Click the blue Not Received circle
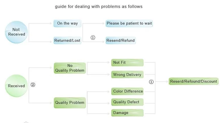 pyautogui.click(x=16, y=32)
